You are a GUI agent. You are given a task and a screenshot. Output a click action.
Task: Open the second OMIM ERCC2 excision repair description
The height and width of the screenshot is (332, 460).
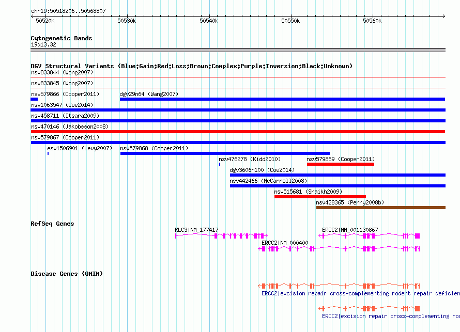[391, 316]
